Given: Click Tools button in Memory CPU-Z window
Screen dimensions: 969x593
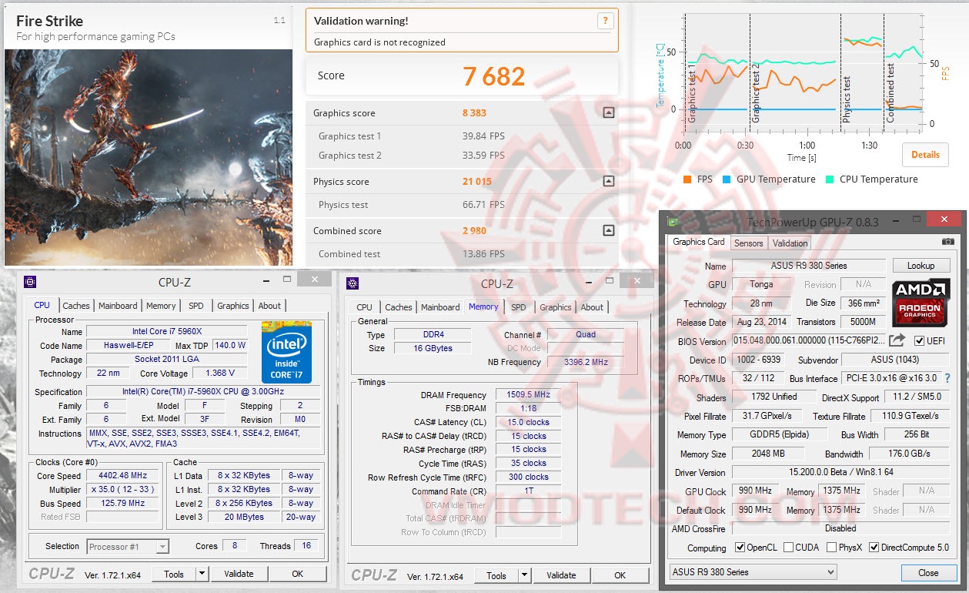Looking at the screenshot, I should tap(496, 575).
